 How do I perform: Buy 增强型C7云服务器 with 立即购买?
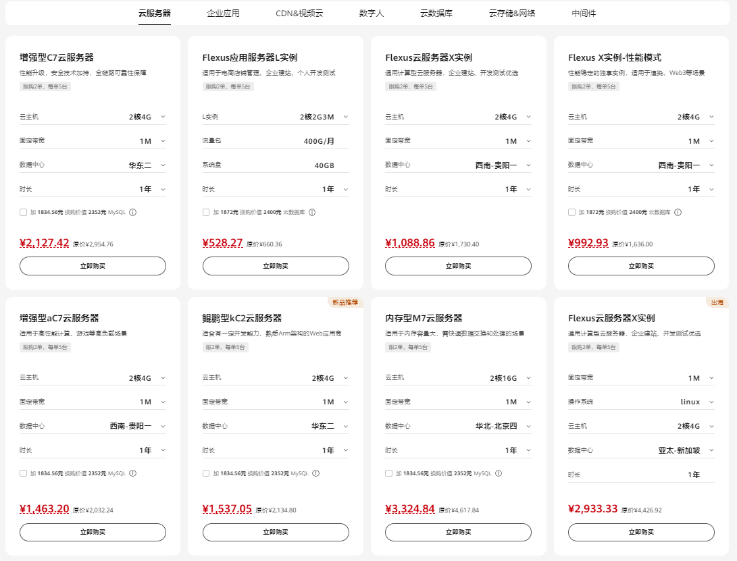93,266
